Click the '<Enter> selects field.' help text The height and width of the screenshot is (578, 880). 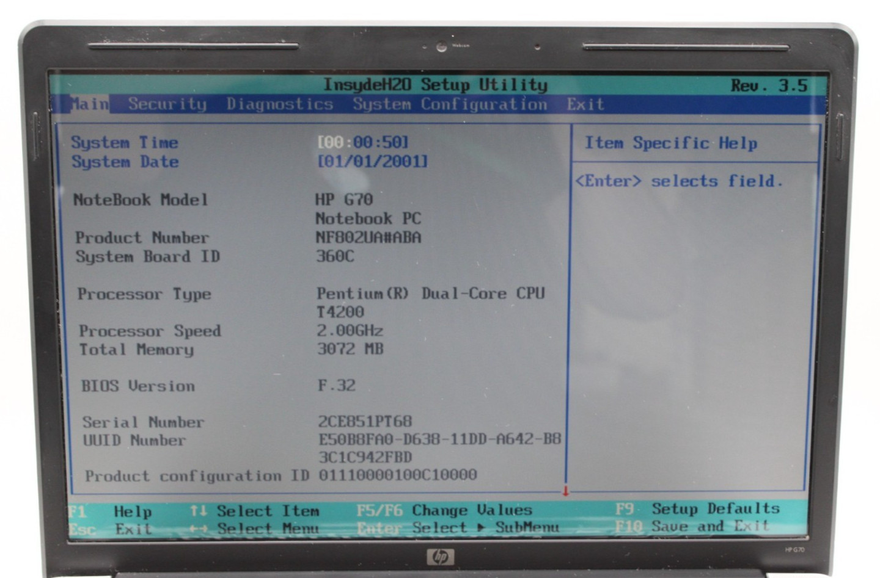pyautogui.click(x=679, y=181)
